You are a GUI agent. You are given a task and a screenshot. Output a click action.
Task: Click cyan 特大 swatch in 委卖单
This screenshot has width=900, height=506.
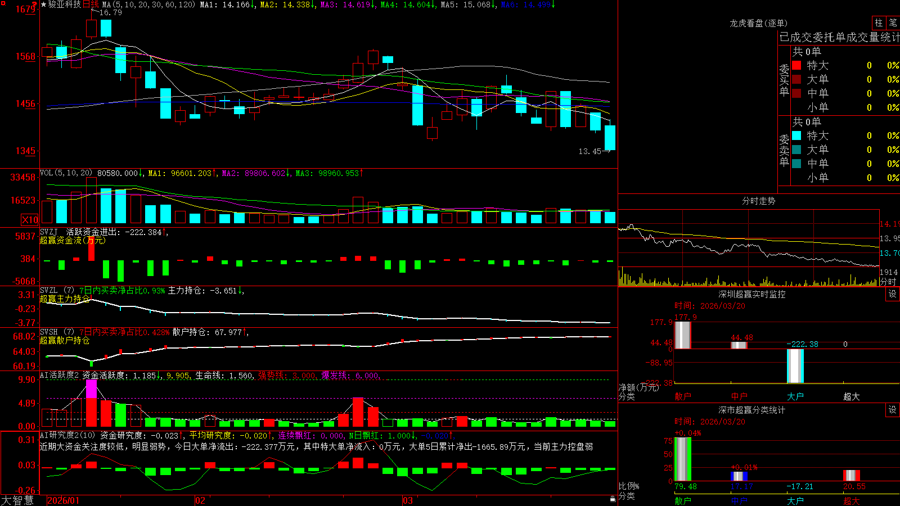(796, 135)
